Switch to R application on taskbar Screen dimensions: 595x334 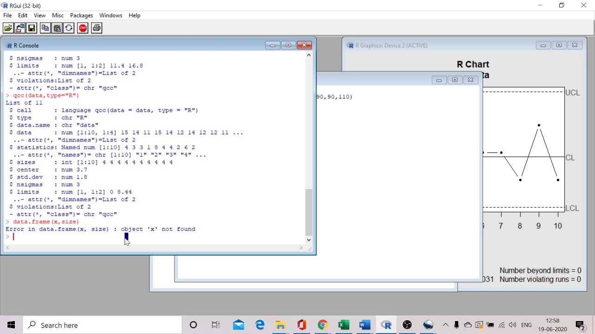point(386,325)
